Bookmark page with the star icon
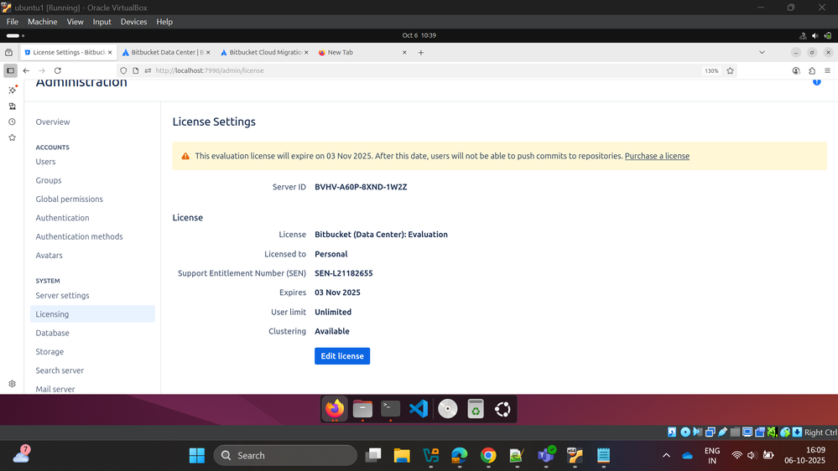Viewport: 838px width, 471px height. pos(730,70)
